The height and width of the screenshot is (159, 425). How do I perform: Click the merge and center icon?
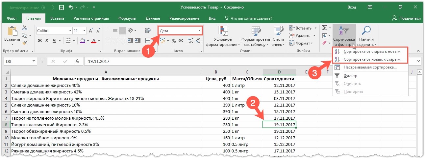[148, 41]
